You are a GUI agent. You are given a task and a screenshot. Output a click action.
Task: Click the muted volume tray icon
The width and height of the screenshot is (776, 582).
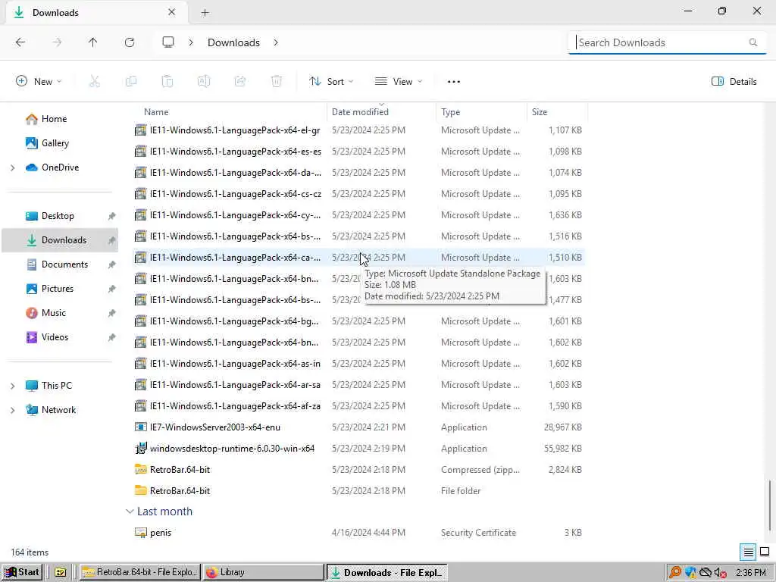[x=721, y=573]
